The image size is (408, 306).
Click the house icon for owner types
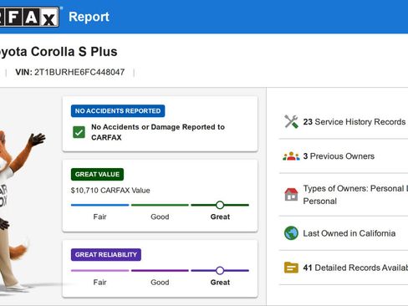click(291, 195)
